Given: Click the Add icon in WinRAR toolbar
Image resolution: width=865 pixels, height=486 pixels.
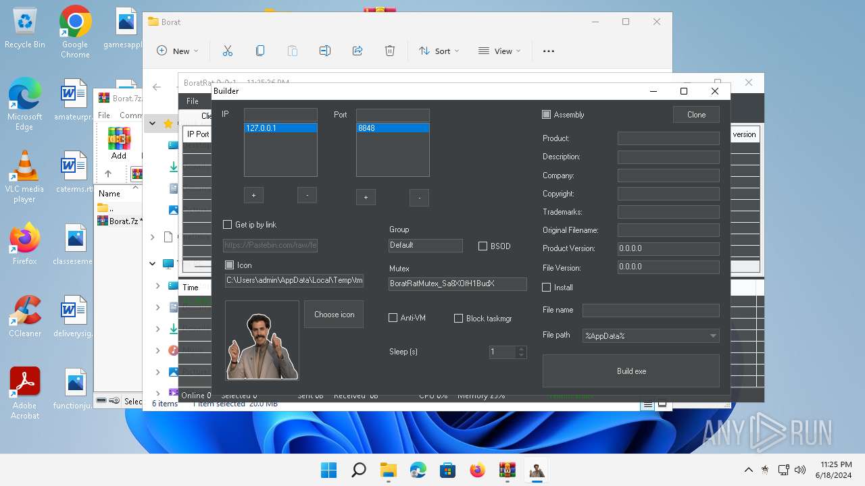Looking at the screenshot, I should (119, 143).
